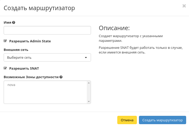The image size is (189, 127).
Task: Click the zones list scrollbar down arrow
Action: pos(89,102)
